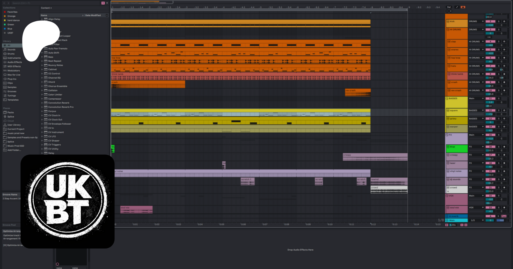Screen dimensions: 513x269
Task: Open the Drums category in the browser
Action: click(x=11, y=54)
